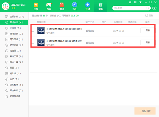Open the 商城 store tab
The height and width of the screenshot is (117, 159).
(62, 6)
